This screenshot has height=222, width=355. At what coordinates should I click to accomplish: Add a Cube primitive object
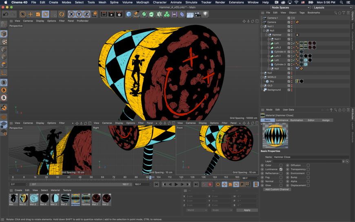(129, 14)
